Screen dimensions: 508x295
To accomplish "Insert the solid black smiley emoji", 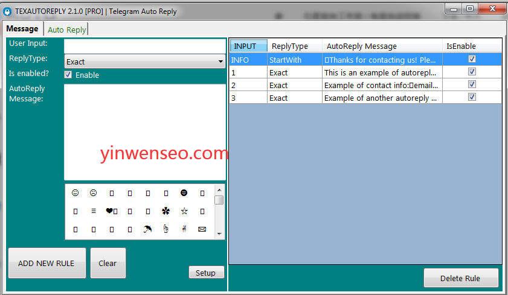I will [x=184, y=193].
